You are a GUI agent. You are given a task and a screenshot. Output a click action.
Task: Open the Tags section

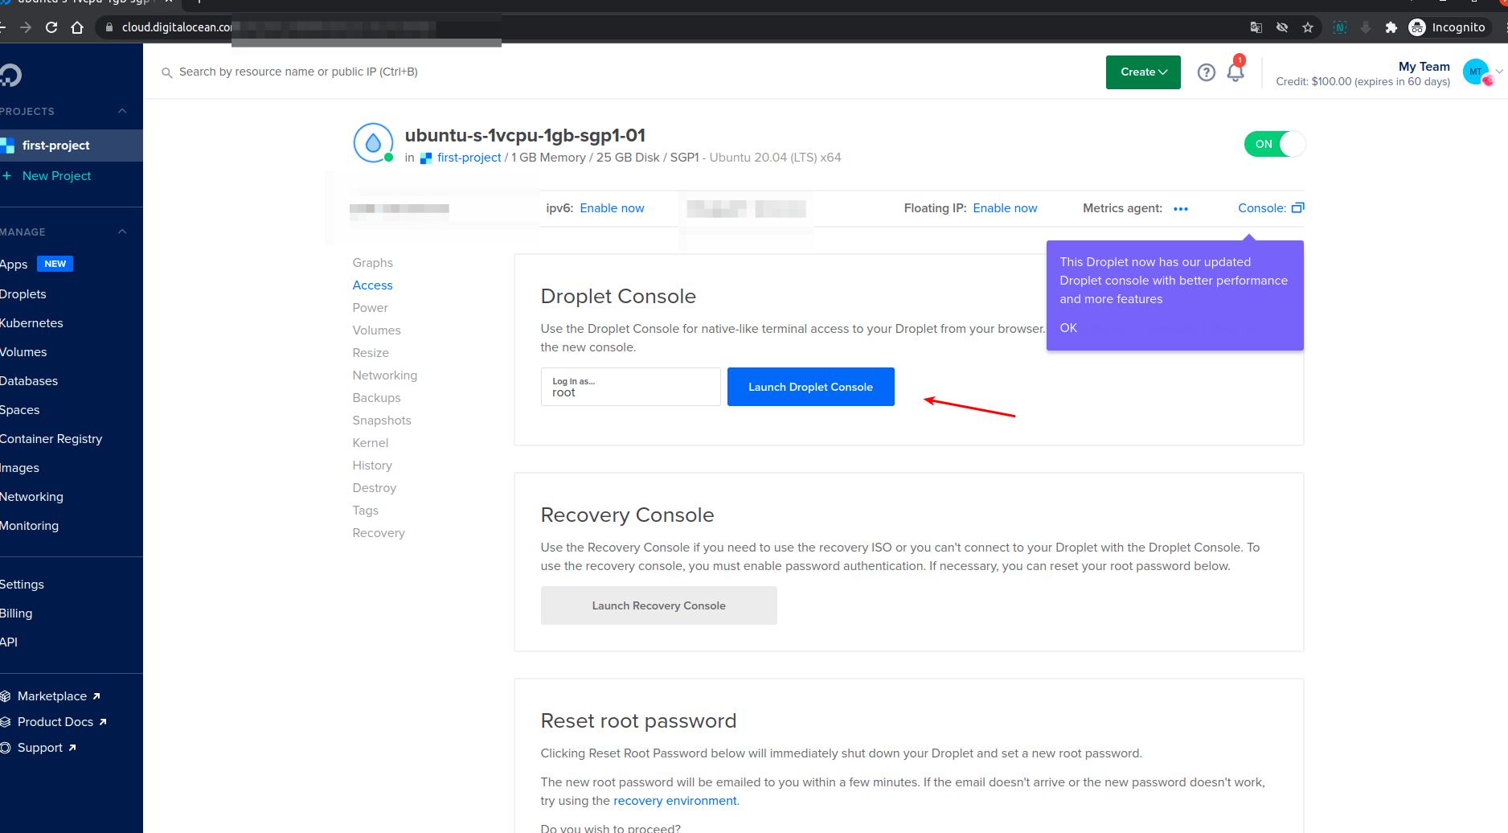(366, 511)
